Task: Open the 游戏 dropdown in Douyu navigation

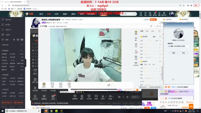Action: click(x=74, y=14)
